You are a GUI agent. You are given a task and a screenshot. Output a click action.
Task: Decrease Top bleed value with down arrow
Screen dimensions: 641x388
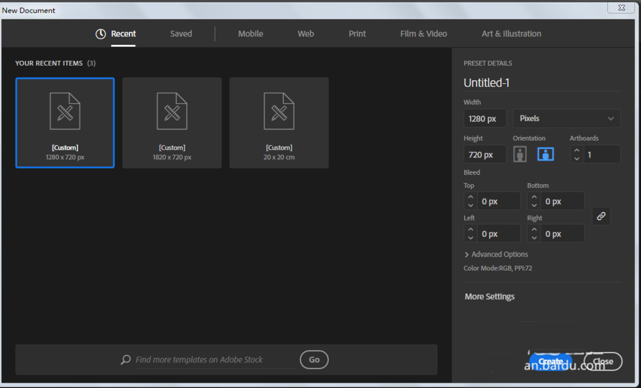pyautogui.click(x=470, y=205)
